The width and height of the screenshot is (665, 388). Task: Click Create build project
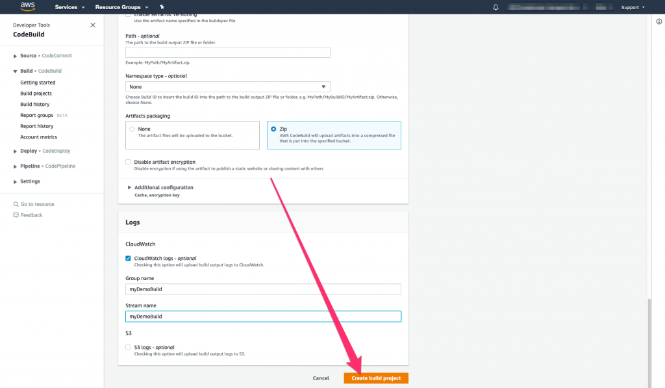point(375,378)
